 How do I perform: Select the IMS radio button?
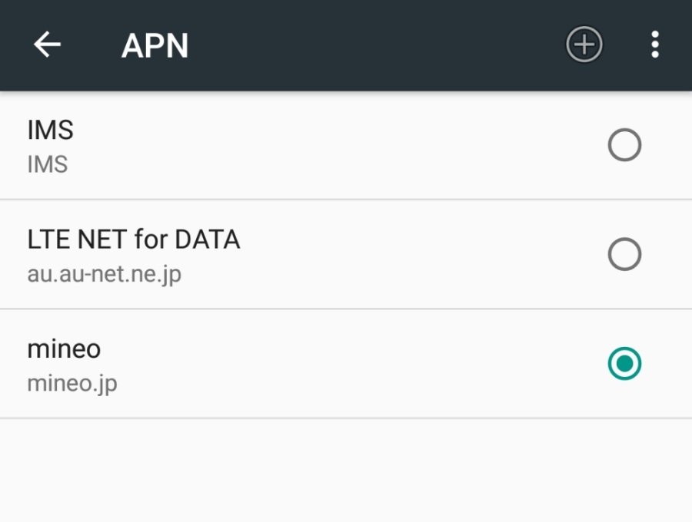624,145
